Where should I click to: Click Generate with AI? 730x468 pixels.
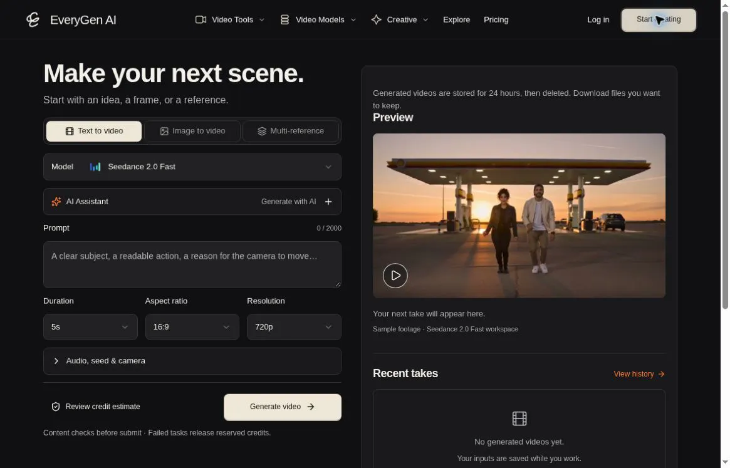289,202
